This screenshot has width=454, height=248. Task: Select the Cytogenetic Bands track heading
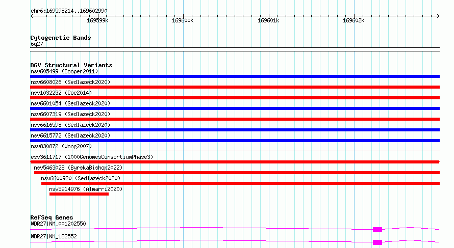pos(61,38)
